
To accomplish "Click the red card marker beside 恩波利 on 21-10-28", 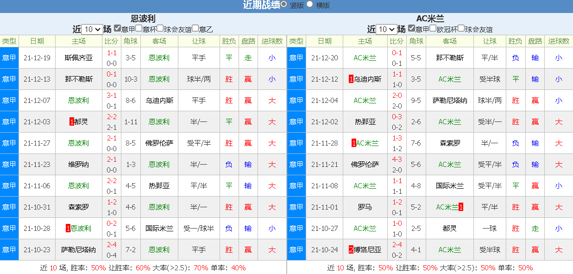I will [68, 228].
